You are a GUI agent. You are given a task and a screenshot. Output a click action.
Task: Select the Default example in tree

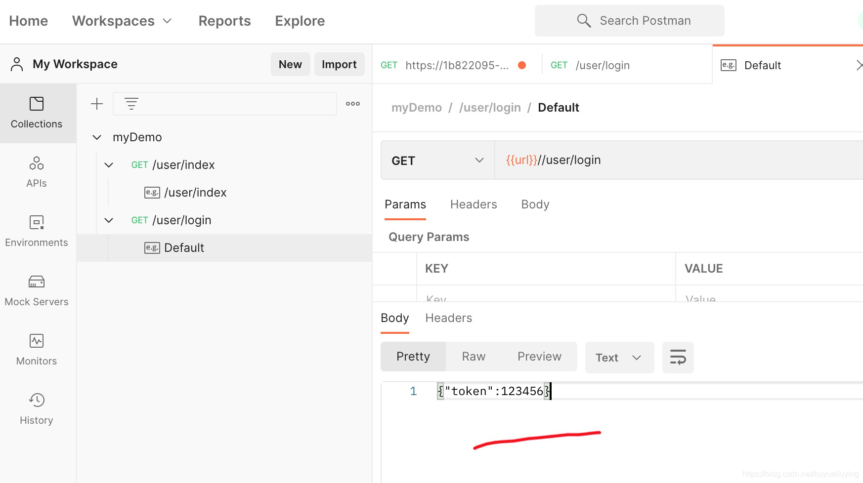point(225,248)
